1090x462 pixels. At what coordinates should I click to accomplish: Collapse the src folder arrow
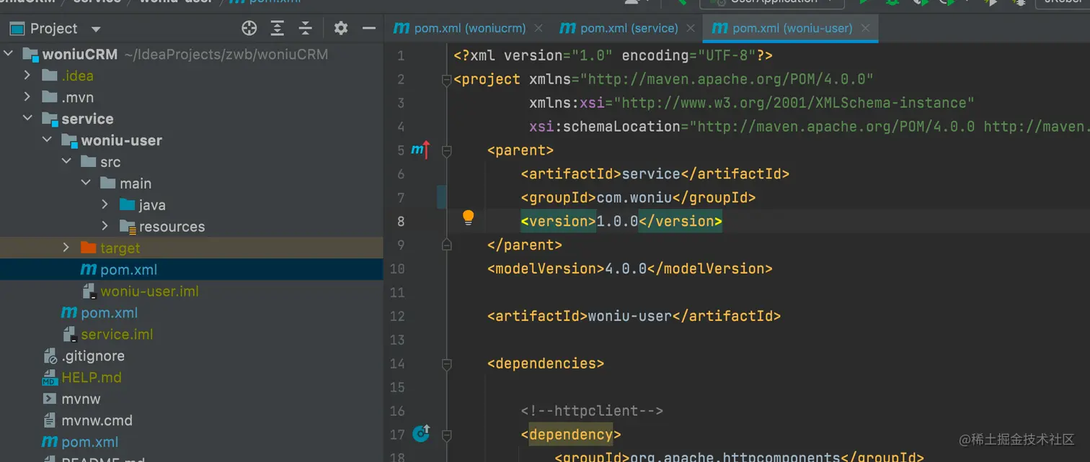click(x=66, y=162)
